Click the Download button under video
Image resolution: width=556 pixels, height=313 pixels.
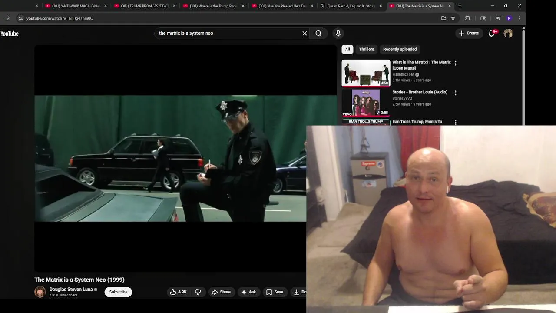pyautogui.click(x=299, y=292)
